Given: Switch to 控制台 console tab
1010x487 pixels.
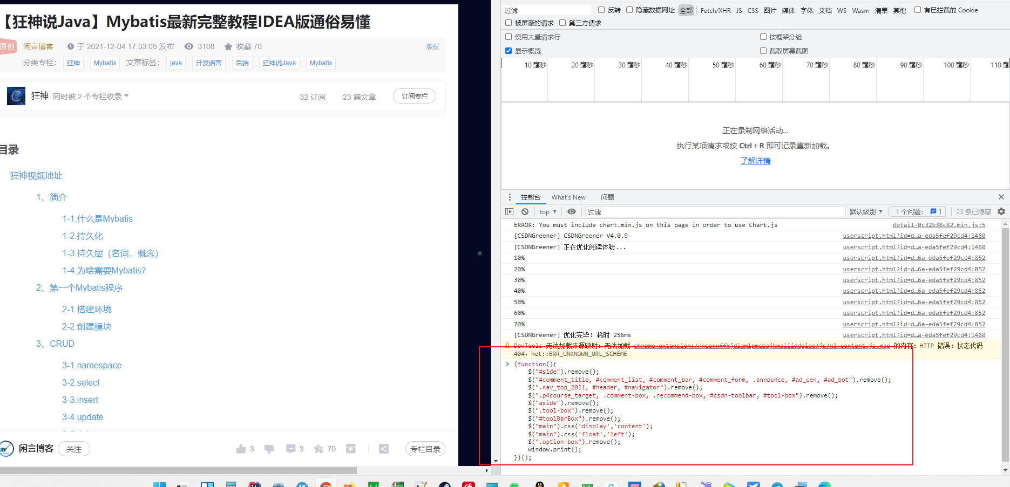Looking at the screenshot, I should pyautogui.click(x=531, y=197).
